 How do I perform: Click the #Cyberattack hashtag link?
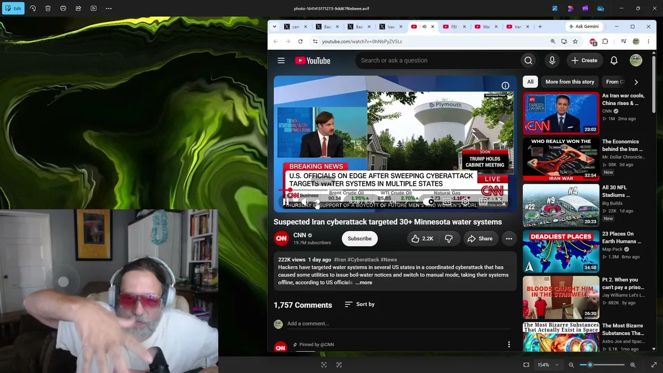(364, 260)
